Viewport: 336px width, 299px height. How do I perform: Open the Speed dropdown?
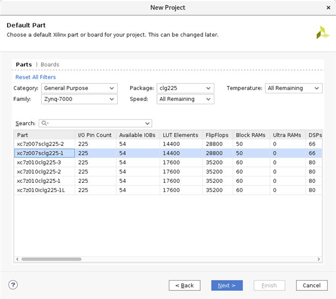pos(185,99)
